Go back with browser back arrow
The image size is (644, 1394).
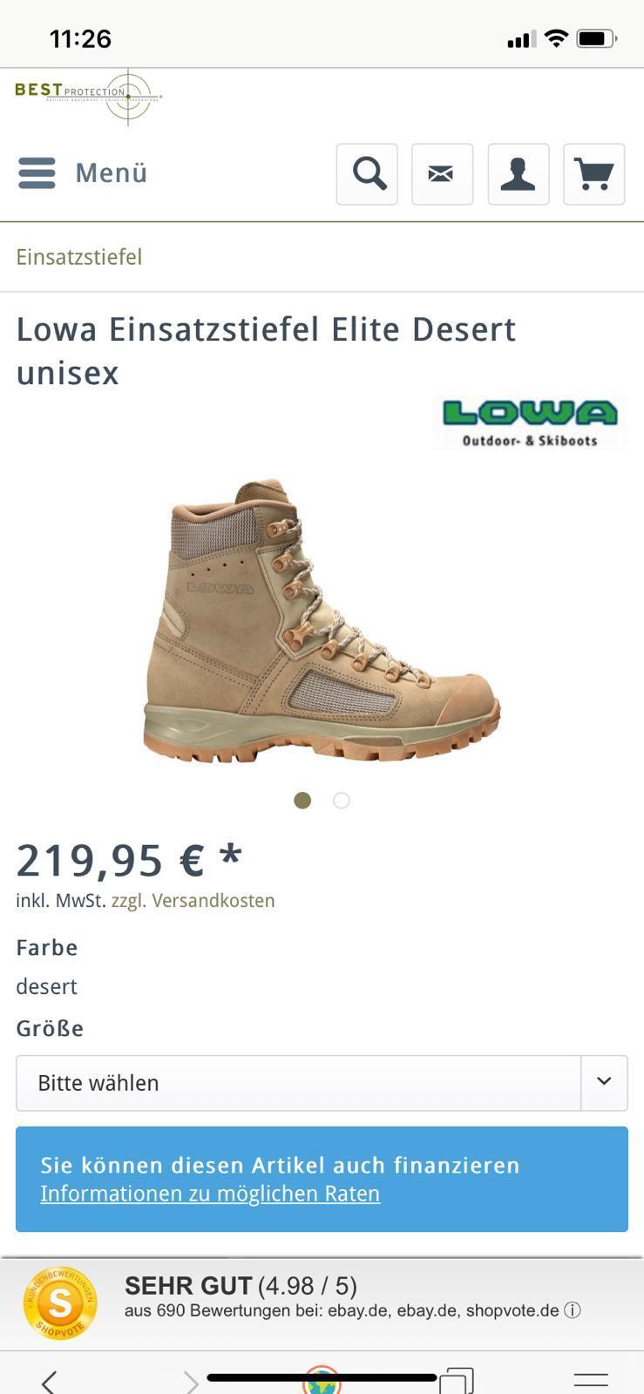[x=49, y=1382]
